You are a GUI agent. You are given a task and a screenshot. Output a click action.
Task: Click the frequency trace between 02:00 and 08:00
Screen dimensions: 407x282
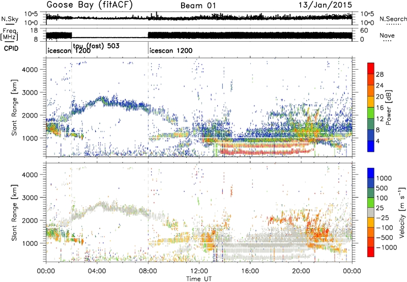point(110,38)
